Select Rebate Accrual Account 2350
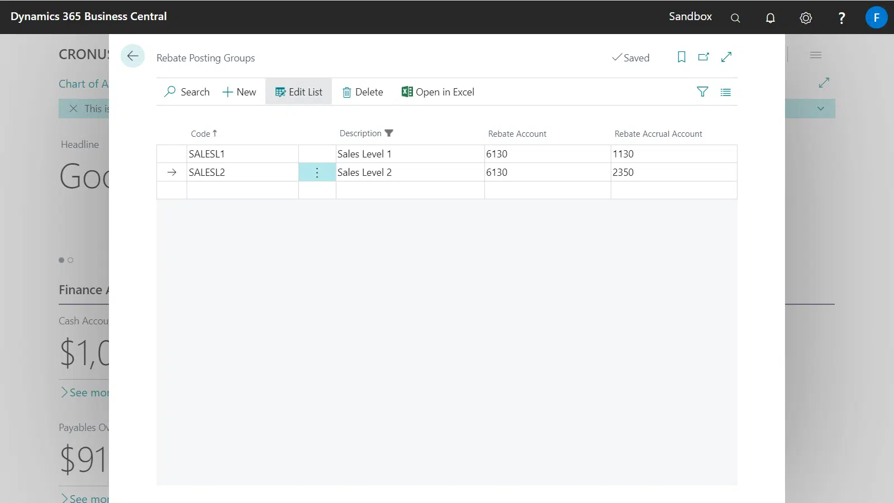The height and width of the screenshot is (503, 894). pyautogui.click(x=674, y=173)
